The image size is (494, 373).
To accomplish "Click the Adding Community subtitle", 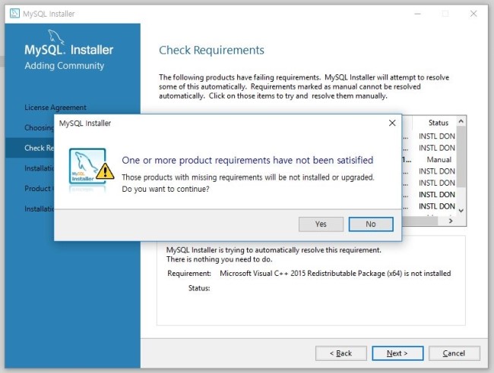I will click(65, 66).
